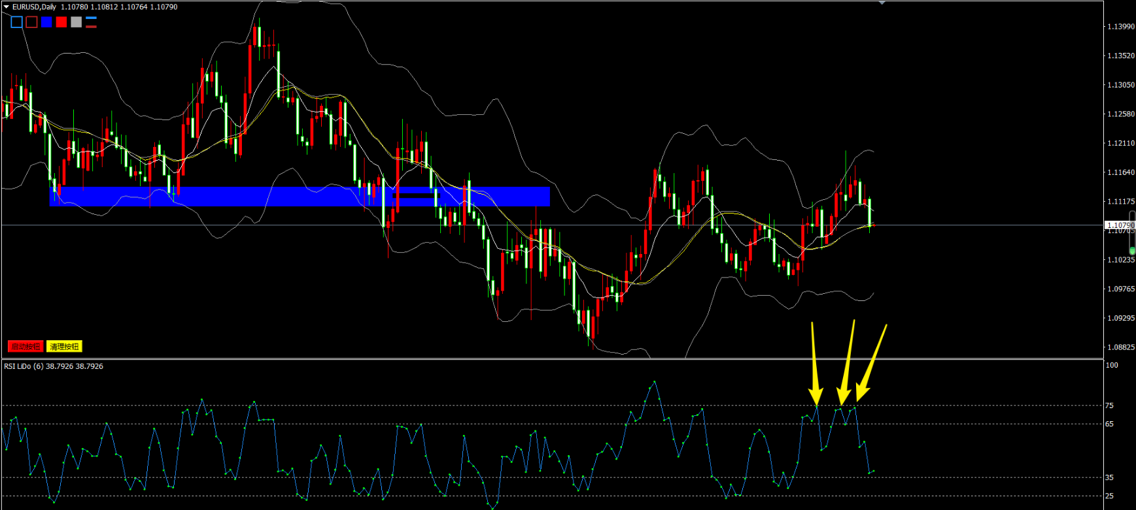1136x510 pixels.
Task: Select the solid gray square icon
Action: [77, 22]
